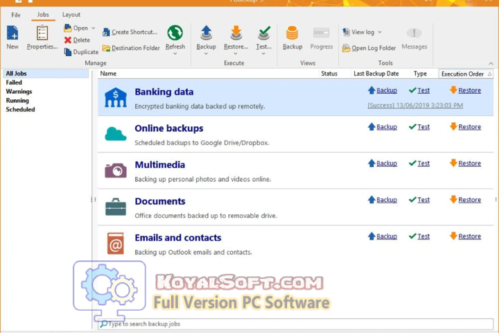The image size is (499, 333).
Task: Select the Jobs ribbon tab
Action: tap(43, 15)
